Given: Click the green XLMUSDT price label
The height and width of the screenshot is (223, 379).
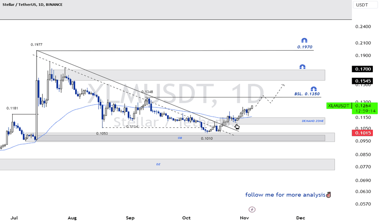Looking at the screenshot, I should (x=339, y=105).
